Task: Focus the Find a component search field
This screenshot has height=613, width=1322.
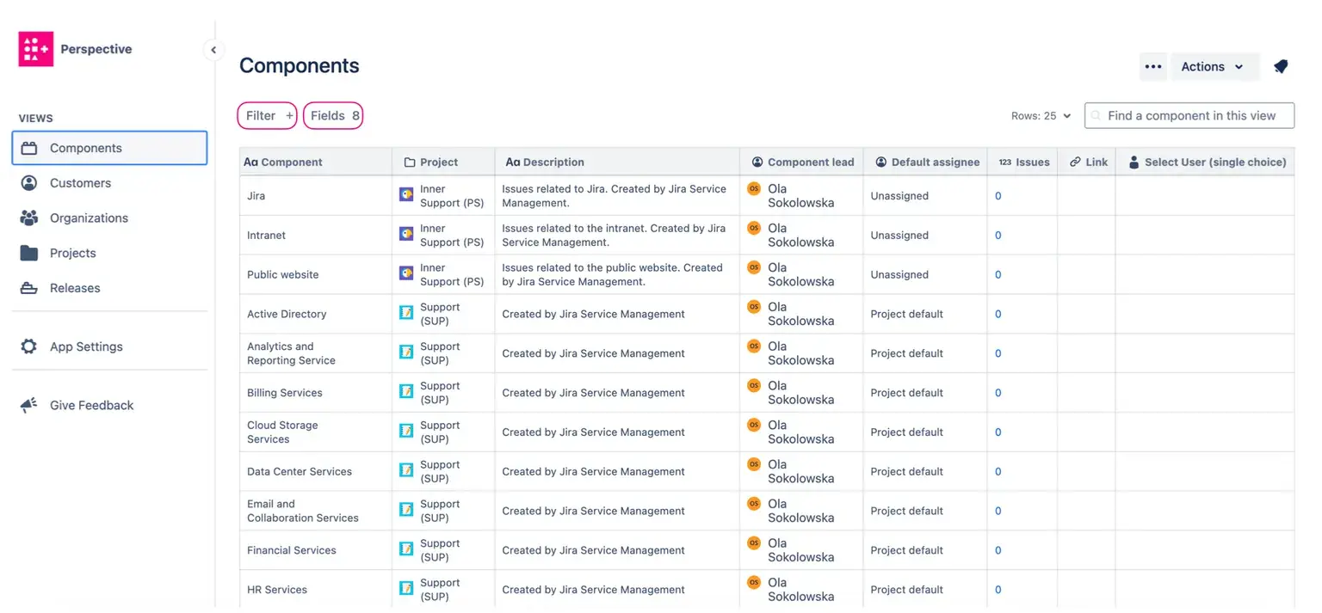Action: pyautogui.click(x=1190, y=116)
